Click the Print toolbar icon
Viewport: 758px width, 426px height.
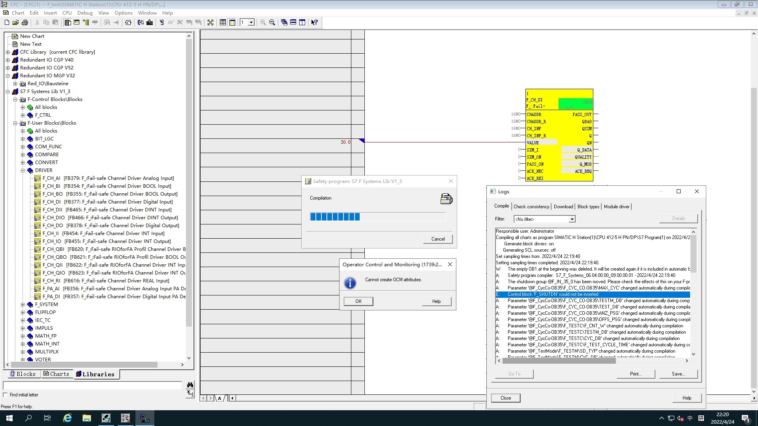click(x=25, y=22)
